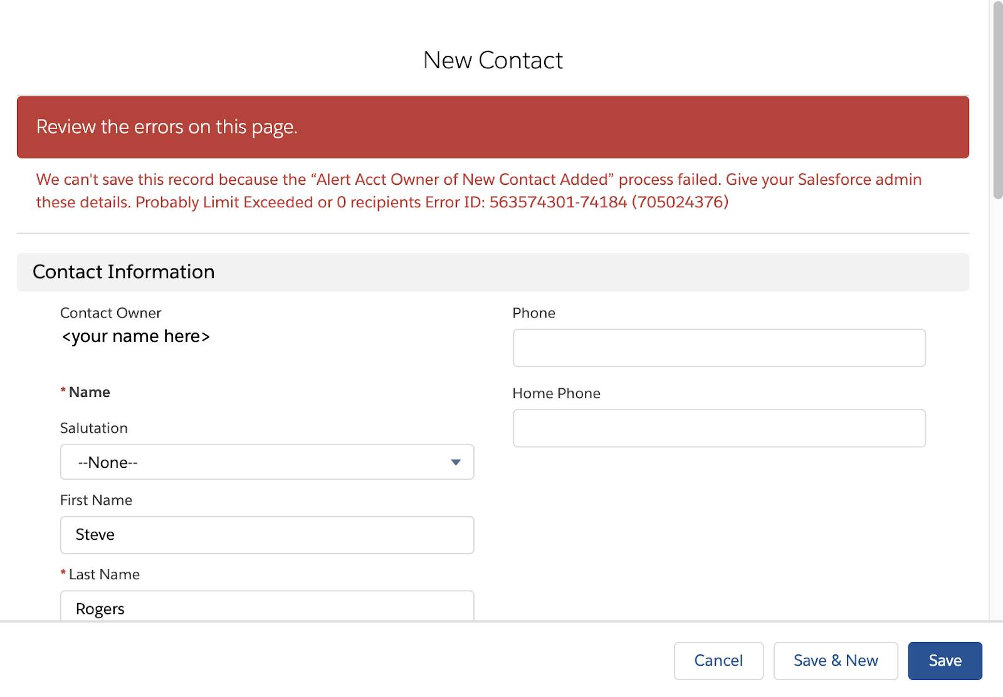
Task: Click the Save button
Action: coord(945,661)
